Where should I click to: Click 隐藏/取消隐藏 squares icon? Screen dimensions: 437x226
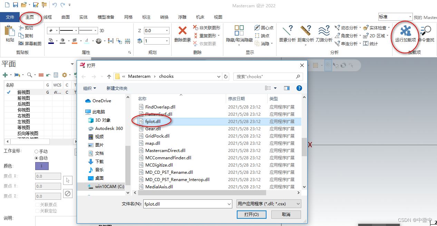click(239, 30)
